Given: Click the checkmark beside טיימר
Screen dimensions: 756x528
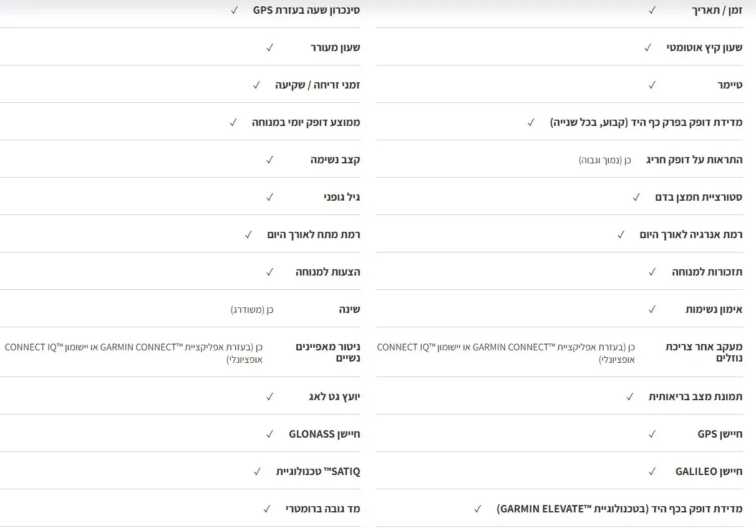Looking at the screenshot, I should pyautogui.click(x=652, y=85).
